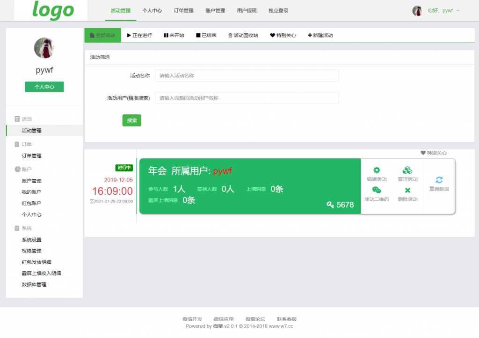
Task: Open the 活动二维码 WeChat icon
Action: [x=377, y=190]
